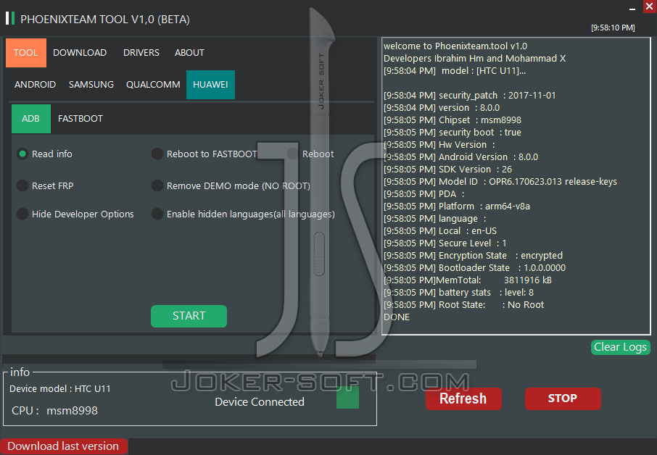
Task: Click the STOP button
Action: pyautogui.click(x=563, y=398)
